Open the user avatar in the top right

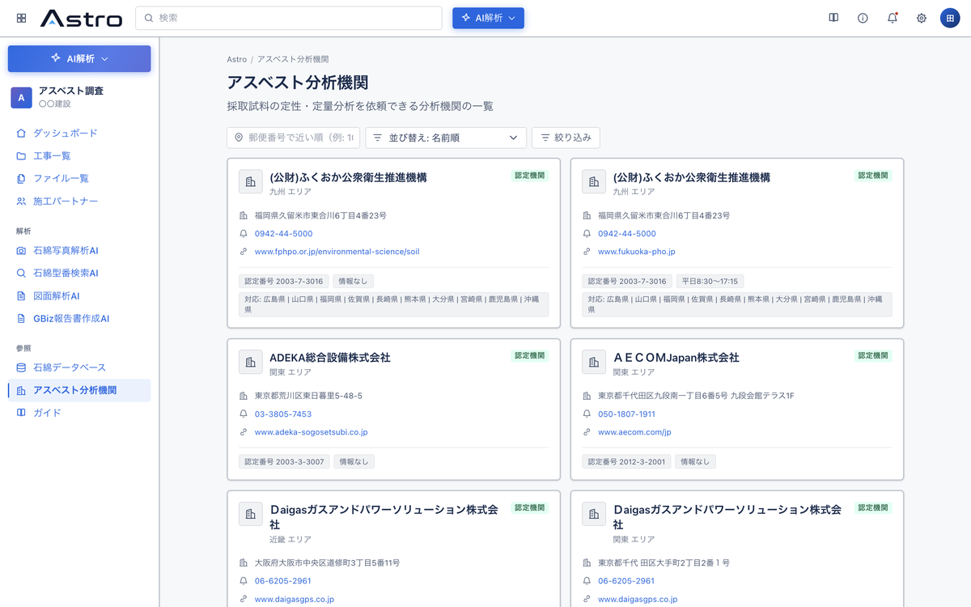coord(949,18)
